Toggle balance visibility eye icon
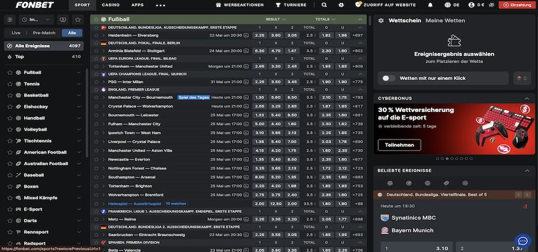The width and height of the screenshot is (538, 252). click(x=491, y=5)
